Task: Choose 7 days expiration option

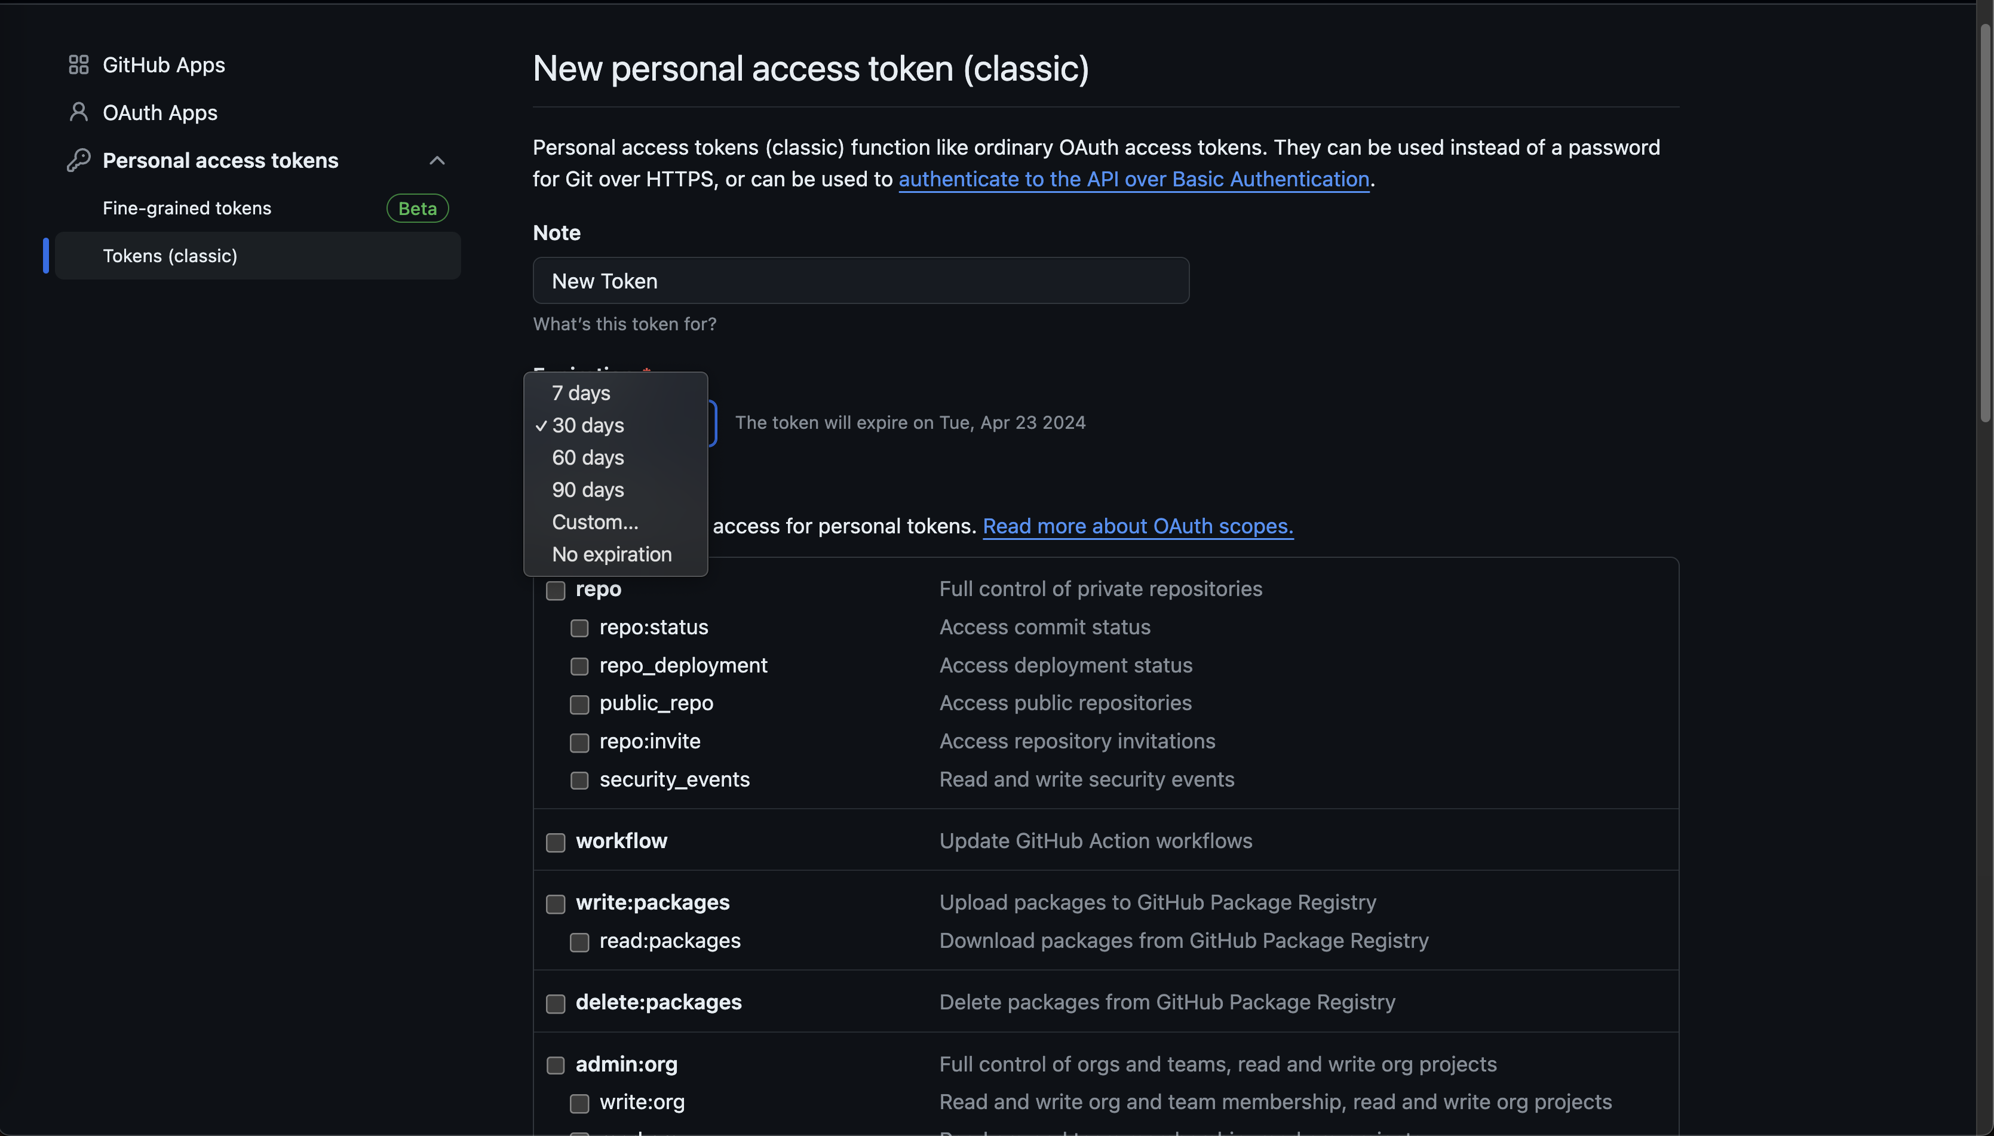Action: click(x=581, y=393)
